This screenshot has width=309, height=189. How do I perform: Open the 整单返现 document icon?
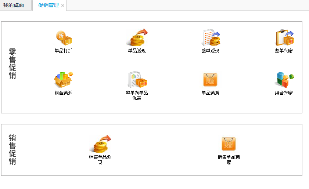(211, 38)
